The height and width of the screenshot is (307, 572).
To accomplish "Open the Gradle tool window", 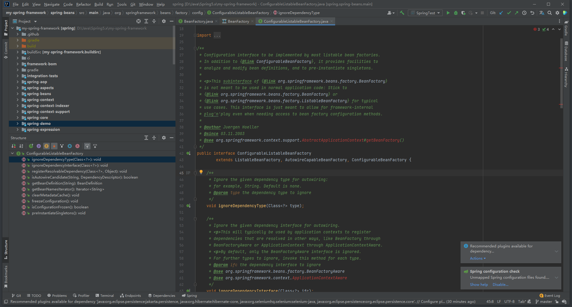I will click(566, 28).
